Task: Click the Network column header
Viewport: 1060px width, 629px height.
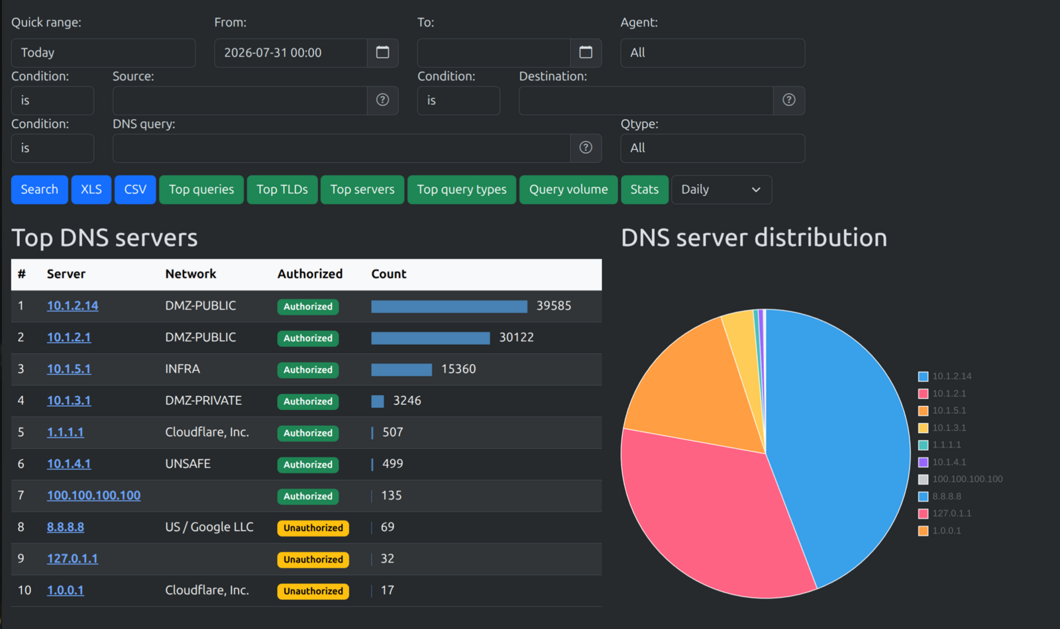Action: 191,274
